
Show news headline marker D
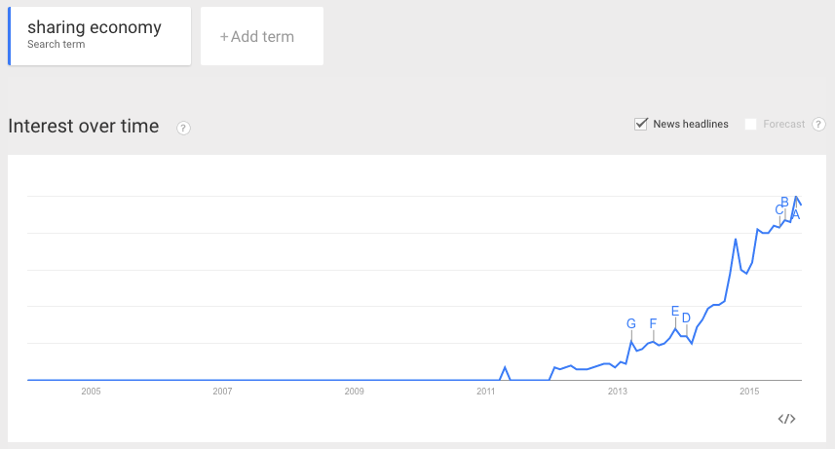686,318
